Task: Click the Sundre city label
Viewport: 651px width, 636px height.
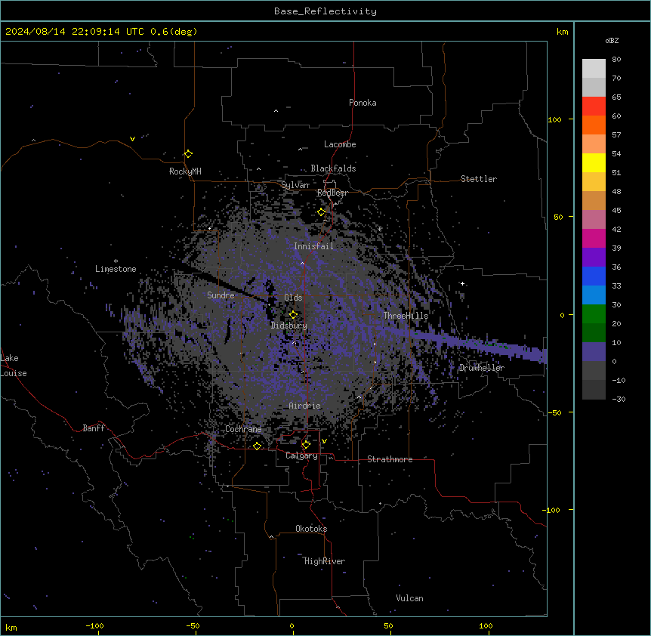Action: click(221, 295)
